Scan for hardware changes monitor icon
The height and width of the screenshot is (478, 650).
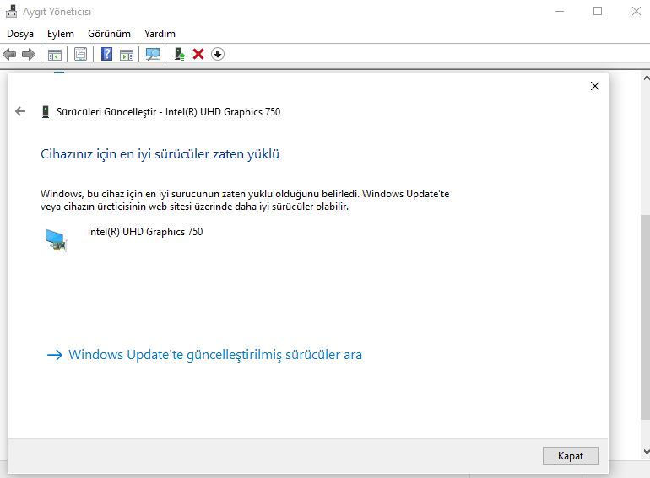click(x=153, y=54)
